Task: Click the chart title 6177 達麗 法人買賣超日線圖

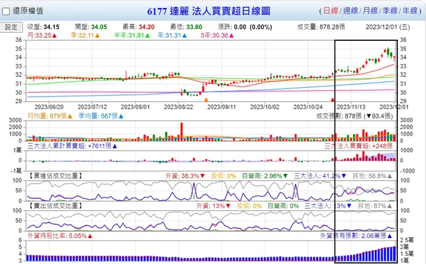Action: (x=208, y=11)
